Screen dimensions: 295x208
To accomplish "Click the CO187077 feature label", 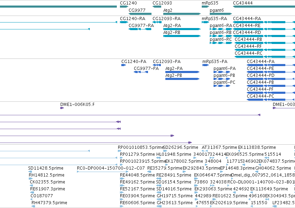I will tap(42, 196).
